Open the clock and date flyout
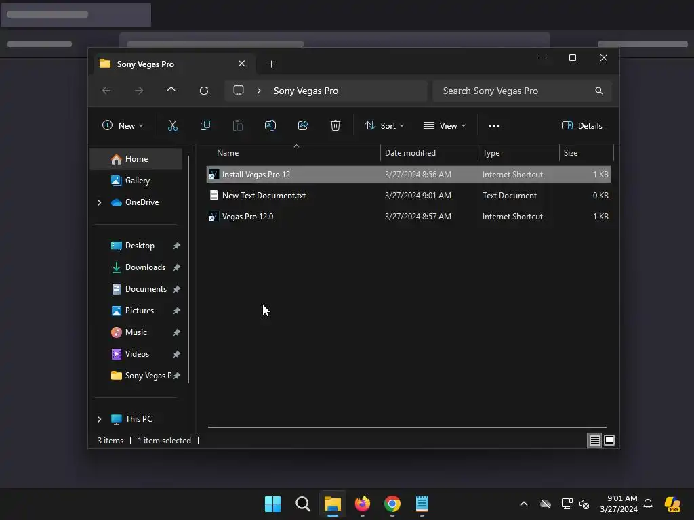The width and height of the screenshot is (694, 520). [619, 504]
